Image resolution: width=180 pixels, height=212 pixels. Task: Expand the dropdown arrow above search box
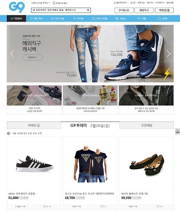[49, 3]
